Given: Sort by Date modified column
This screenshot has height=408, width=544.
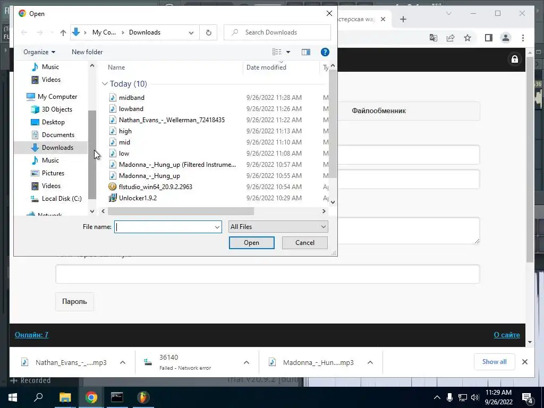Looking at the screenshot, I should tap(267, 67).
